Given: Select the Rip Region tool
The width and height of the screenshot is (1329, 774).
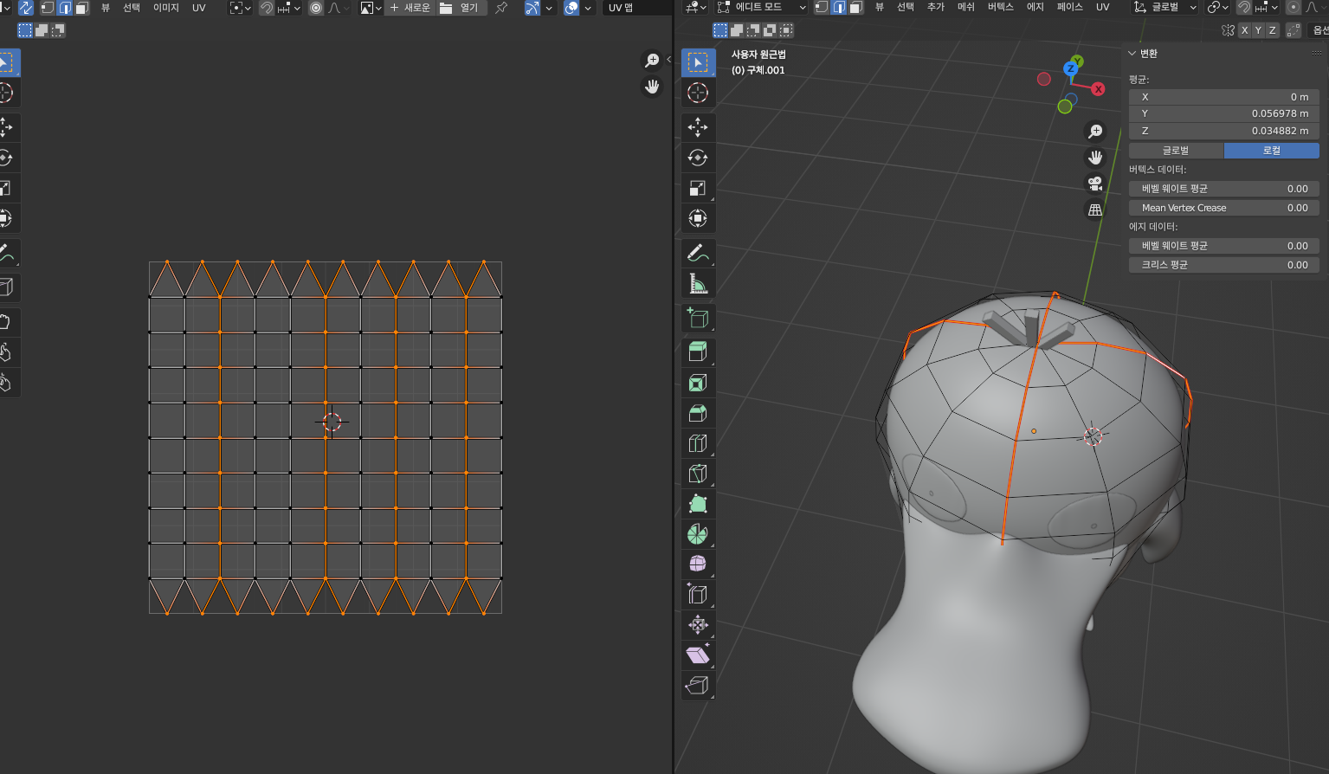Looking at the screenshot, I should point(698,686).
